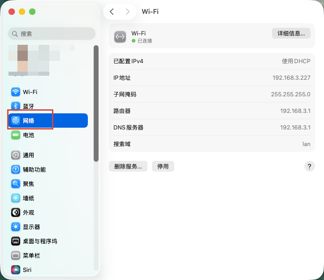The width and height of the screenshot is (324, 280).
Task: Open Siri settings in sidebar
Action: click(50, 270)
